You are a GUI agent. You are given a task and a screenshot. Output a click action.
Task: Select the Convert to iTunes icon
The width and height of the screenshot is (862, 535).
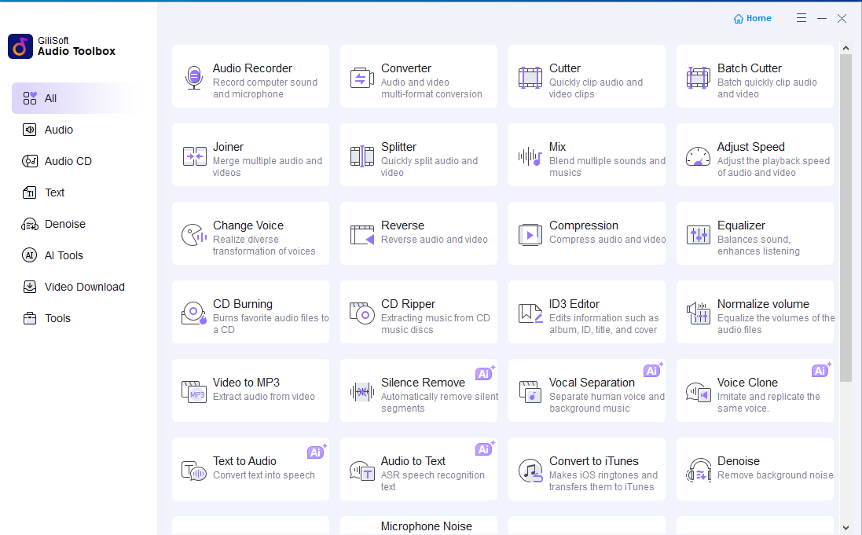click(x=530, y=471)
